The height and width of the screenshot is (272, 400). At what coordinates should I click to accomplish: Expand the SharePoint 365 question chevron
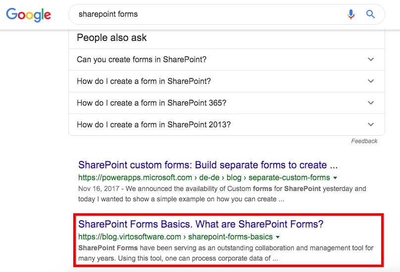[371, 103]
